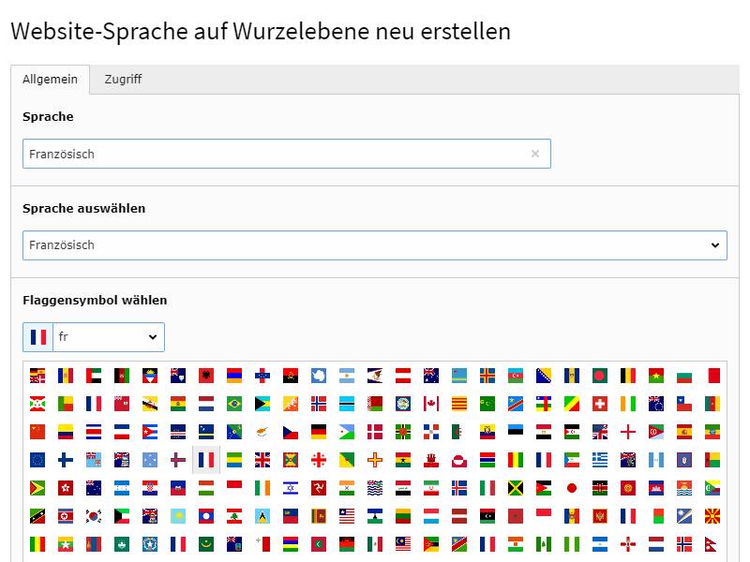Click the French flag preview beside 'fr'
The width and height of the screenshot is (750, 562).
[37, 337]
